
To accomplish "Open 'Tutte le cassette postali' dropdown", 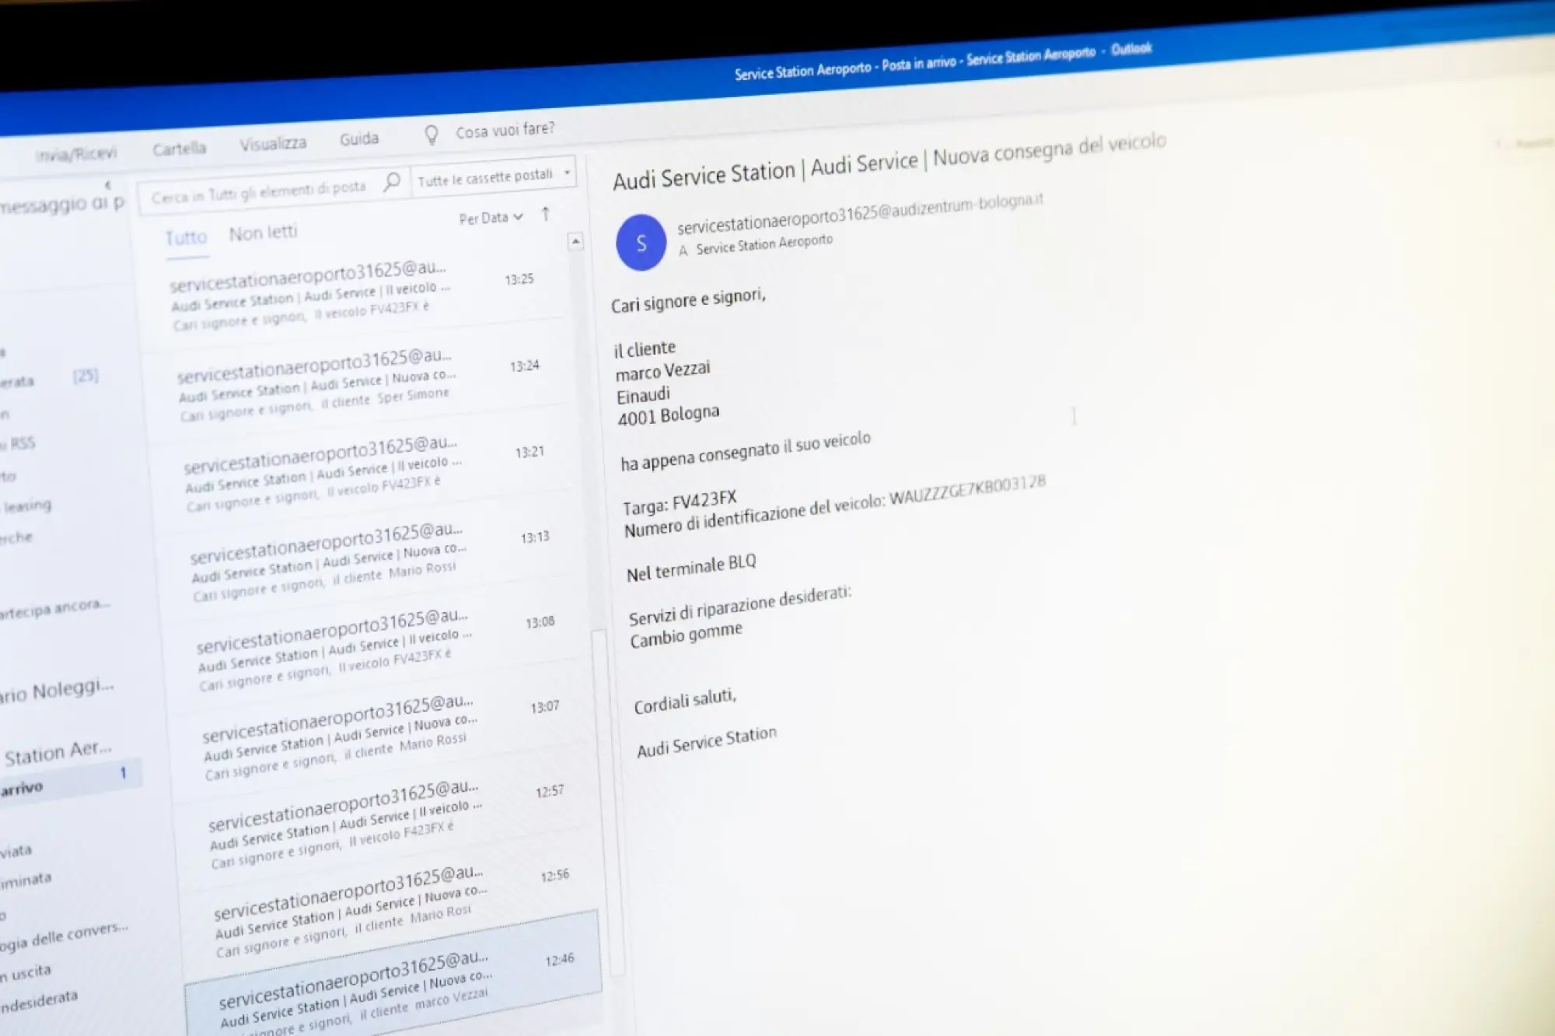I will pyautogui.click(x=494, y=177).
